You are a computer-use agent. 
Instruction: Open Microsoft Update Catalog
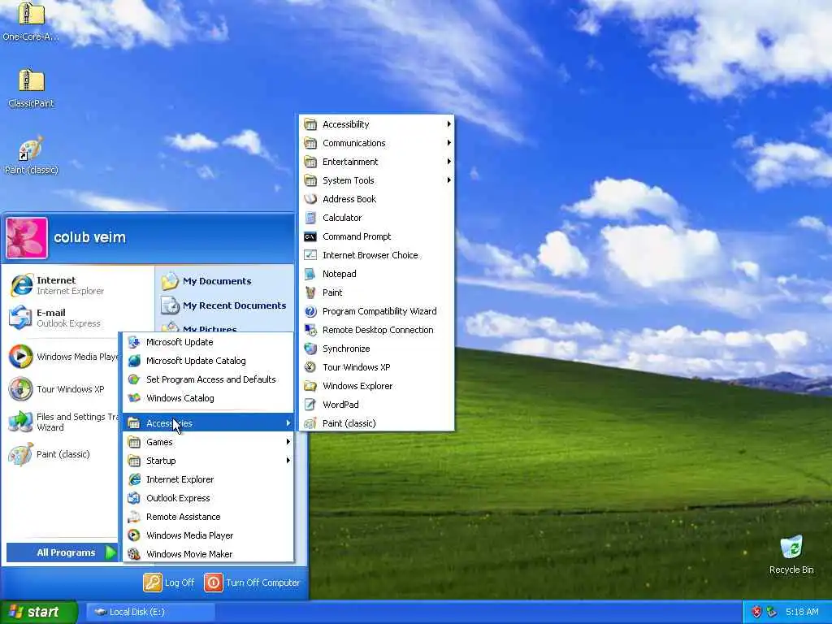(208, 361)
